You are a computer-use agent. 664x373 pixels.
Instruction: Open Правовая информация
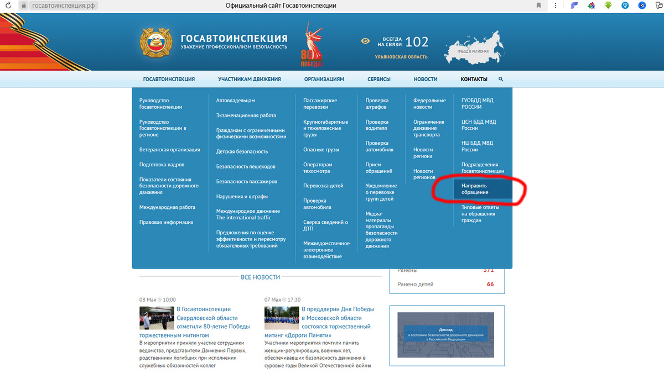coord(166,222)
